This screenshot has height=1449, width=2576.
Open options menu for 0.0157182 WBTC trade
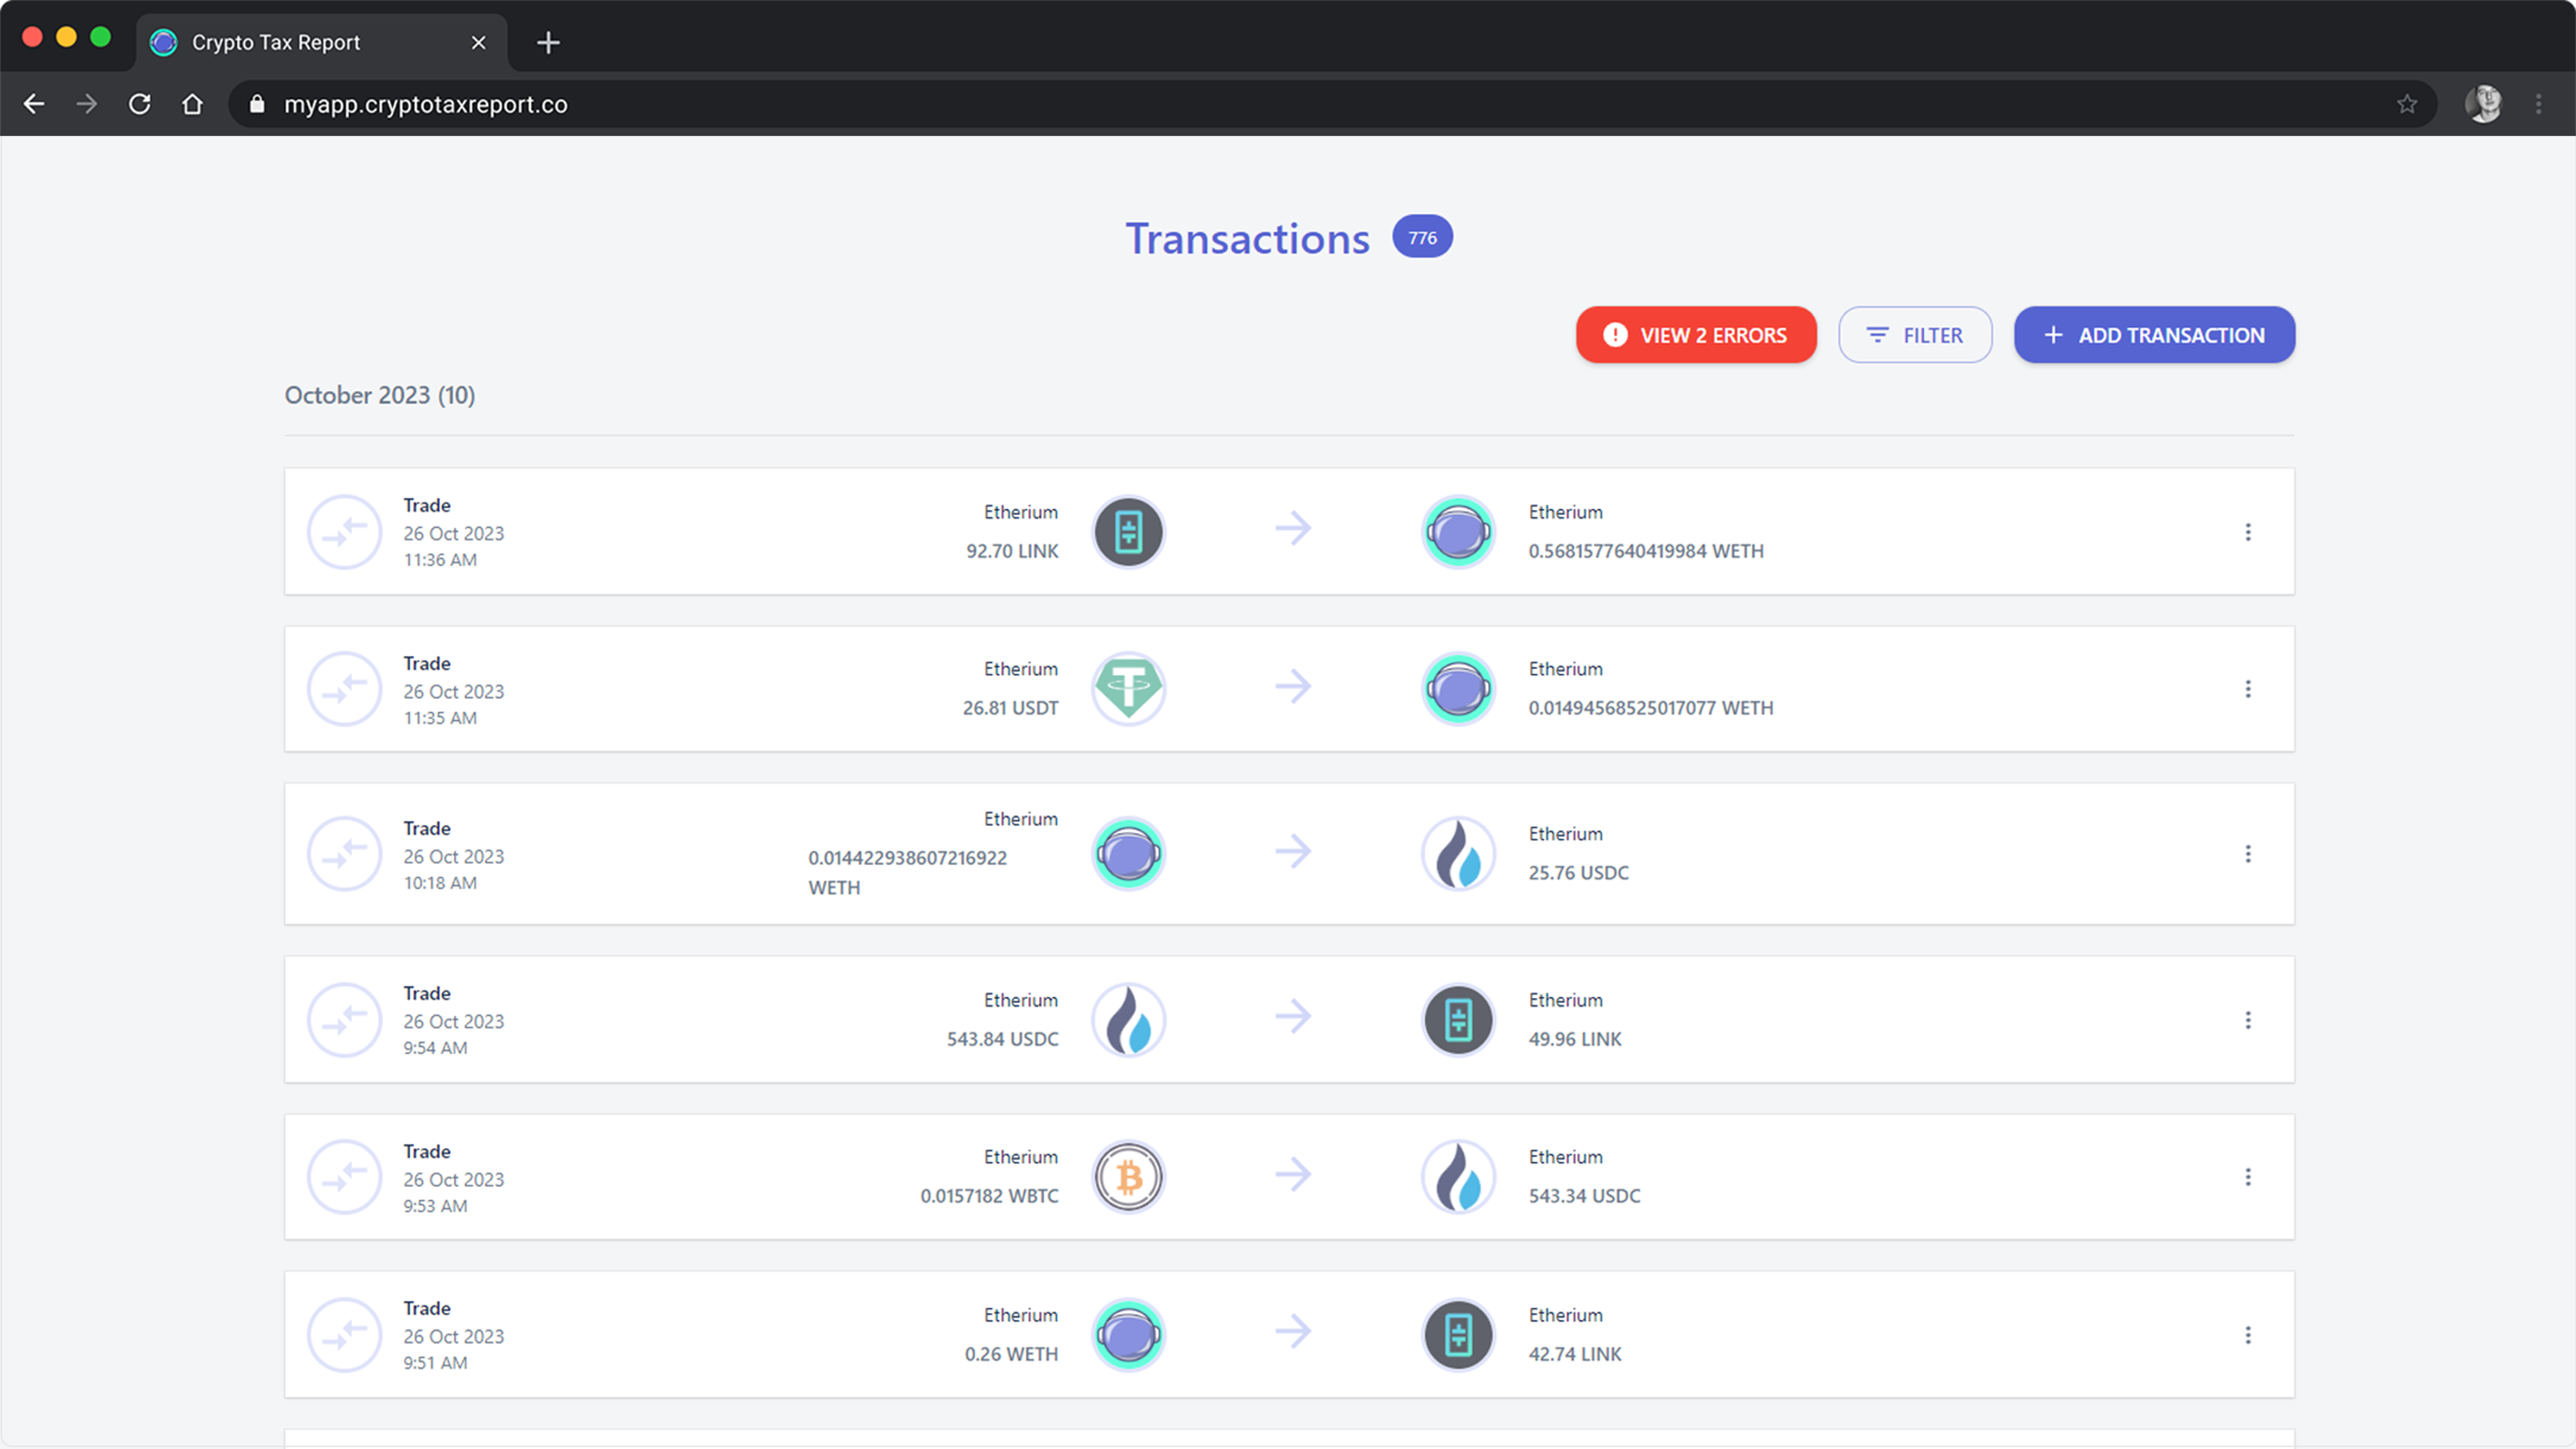point(2248,1177)
